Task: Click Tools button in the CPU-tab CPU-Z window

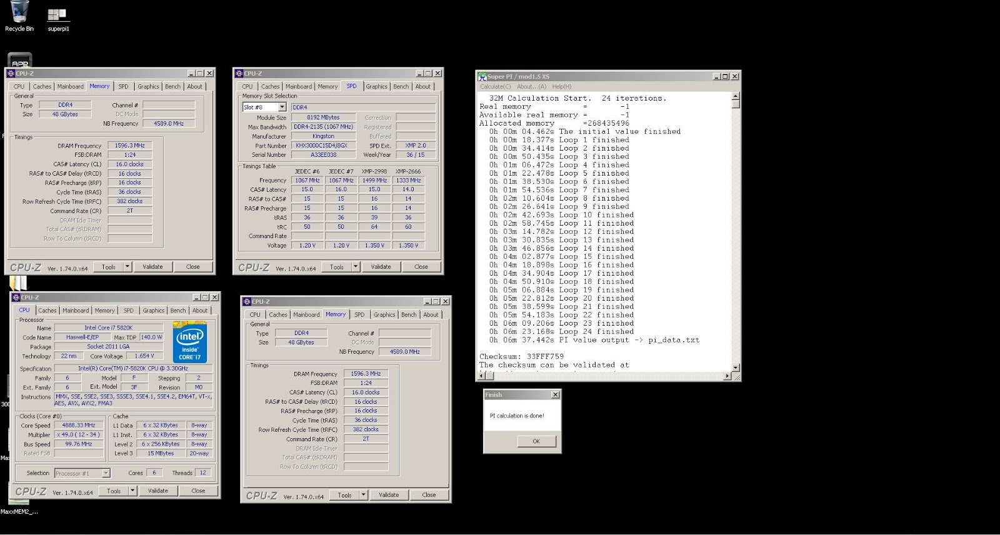Action: coord(114,491)
